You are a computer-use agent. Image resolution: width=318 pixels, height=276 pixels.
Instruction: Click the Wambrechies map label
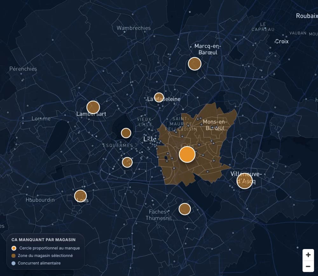[134, 28]
